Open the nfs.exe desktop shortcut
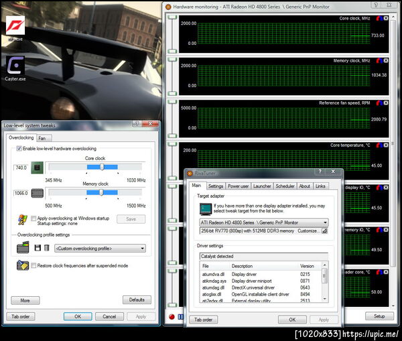The height and width of the screenshot is (341, 402). (15, 28)
